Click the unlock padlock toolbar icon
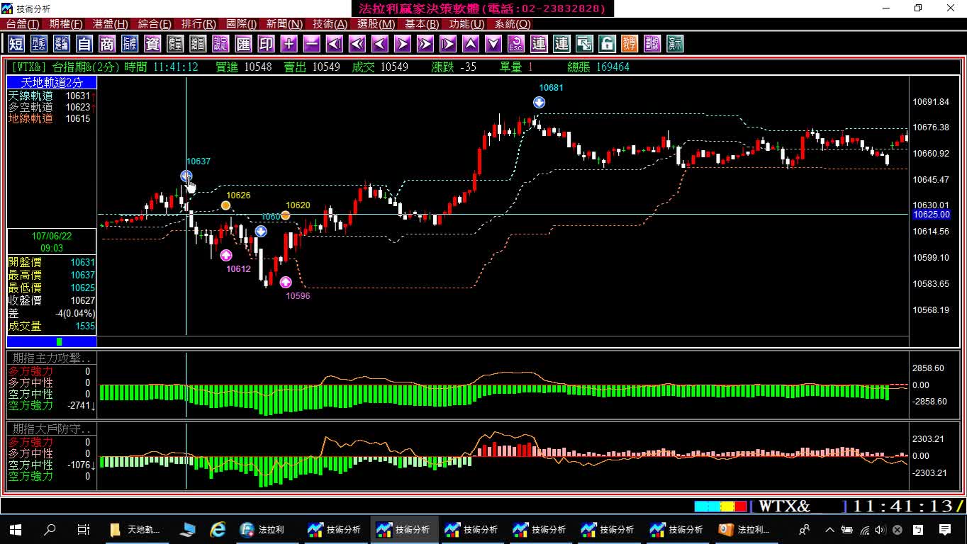 pyautogui.click(x=607, y=44)
